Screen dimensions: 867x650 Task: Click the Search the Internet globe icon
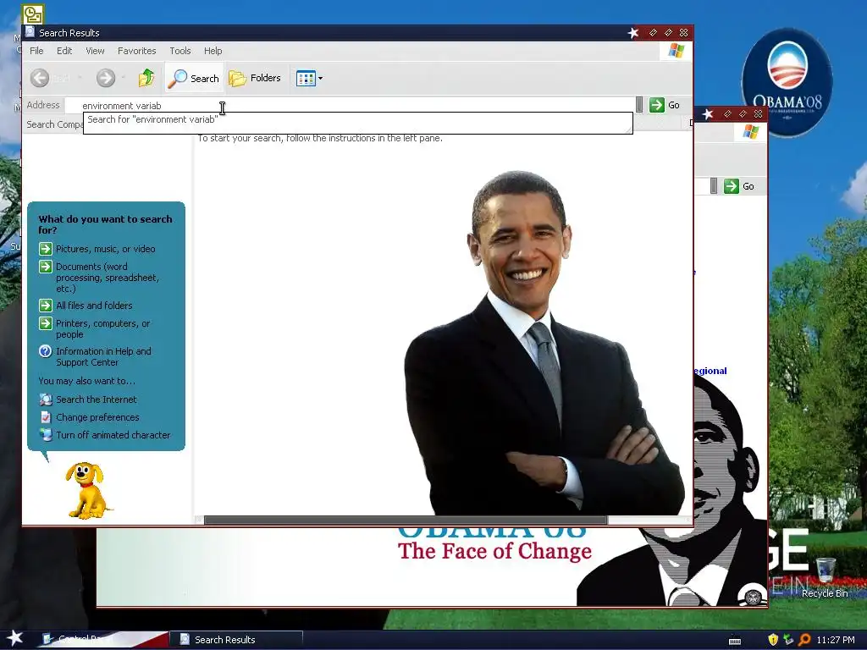coord(46,399)
